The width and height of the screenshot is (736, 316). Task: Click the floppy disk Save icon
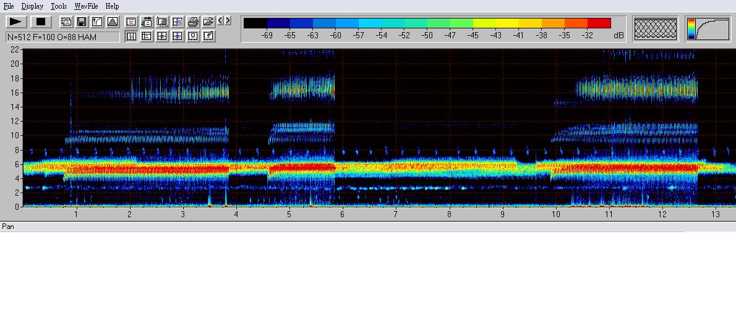82,22
